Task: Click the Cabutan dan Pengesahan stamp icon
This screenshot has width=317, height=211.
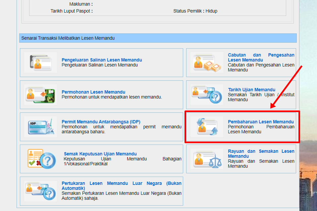Action: coord(207,63)
